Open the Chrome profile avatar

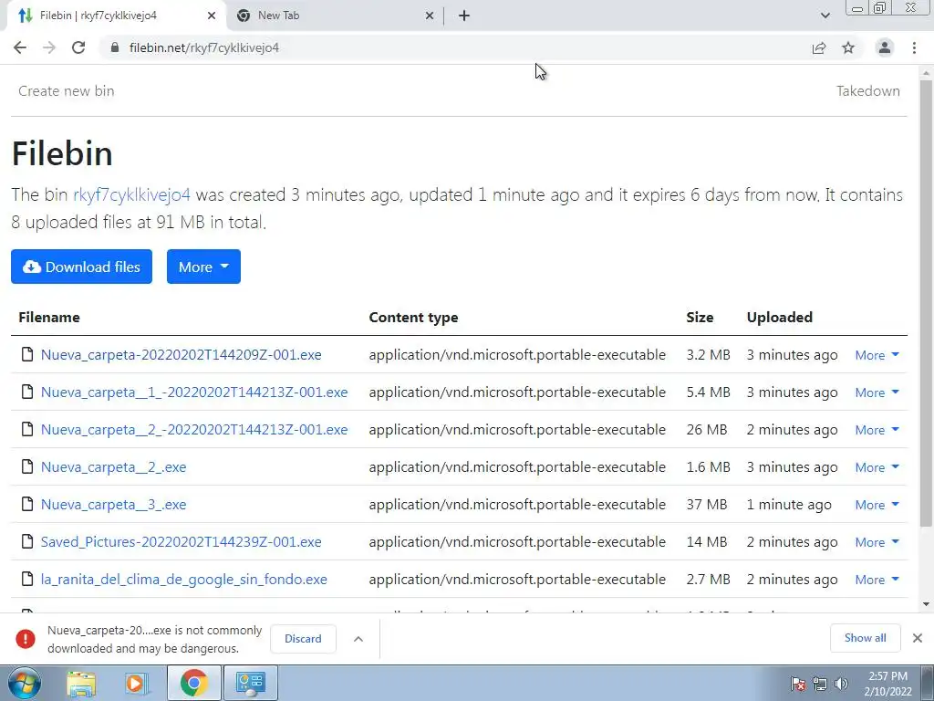[x=885, y=47]
